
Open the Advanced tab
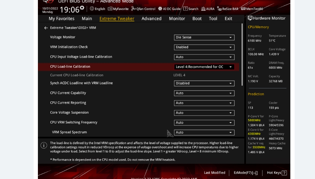pyautogui.click(x=152, y=19)
